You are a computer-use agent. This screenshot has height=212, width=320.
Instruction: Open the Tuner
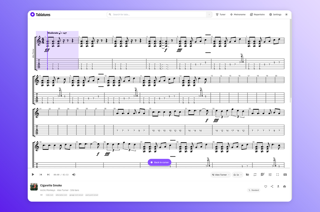pos(221,15)
